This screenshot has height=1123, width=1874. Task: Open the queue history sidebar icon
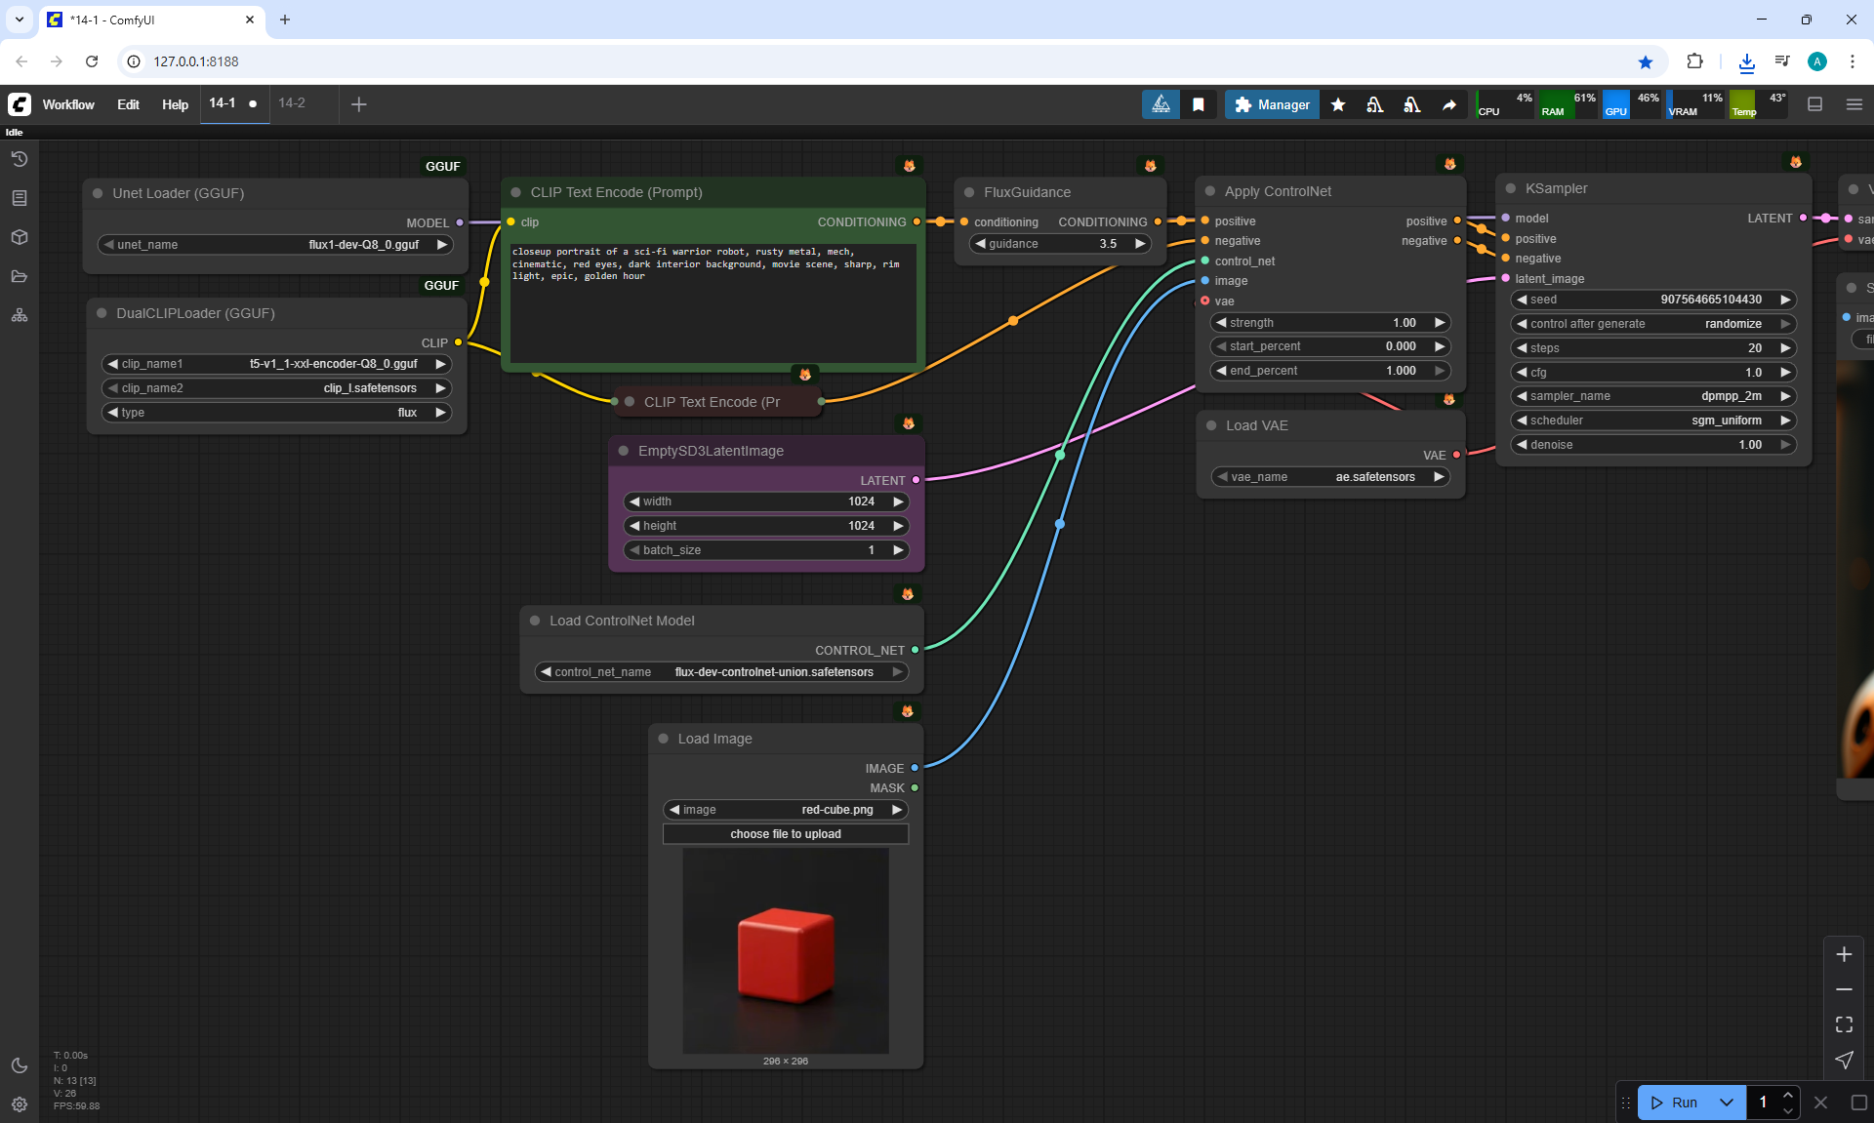[20, 159]
